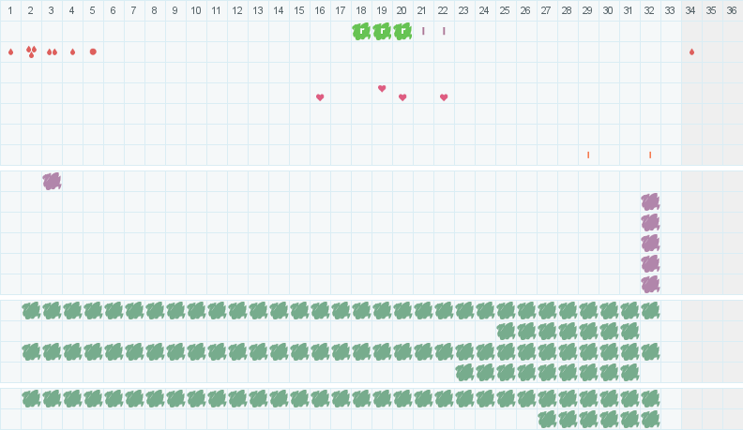Click the single blood drop on day 1
Screen dimensions: 743x430
click(10, 52)
